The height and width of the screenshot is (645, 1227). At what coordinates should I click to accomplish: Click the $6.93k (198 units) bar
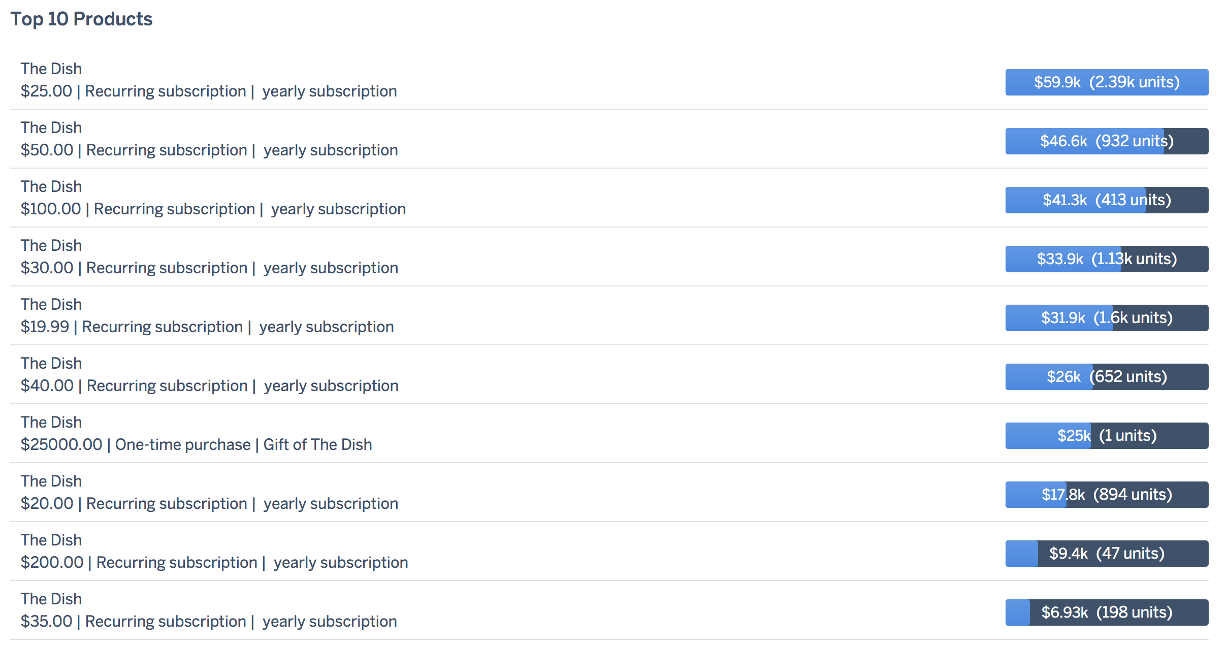coord(1107,612)
